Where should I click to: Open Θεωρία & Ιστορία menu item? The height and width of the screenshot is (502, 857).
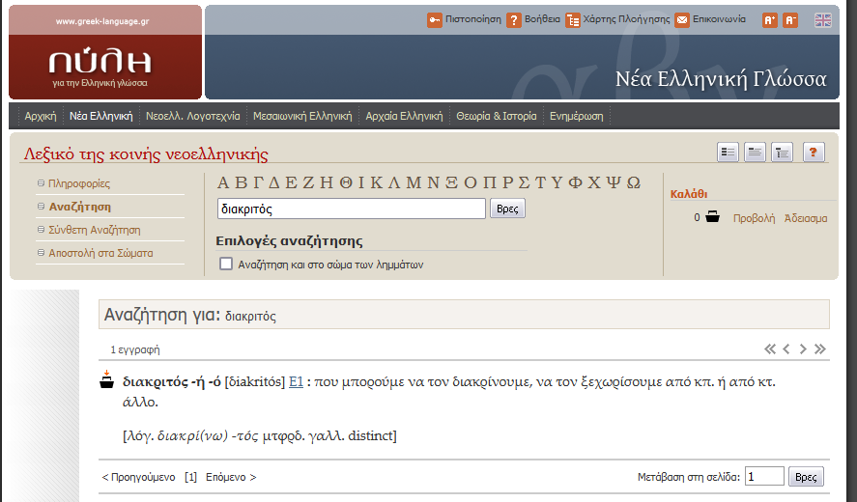point(497,117)
